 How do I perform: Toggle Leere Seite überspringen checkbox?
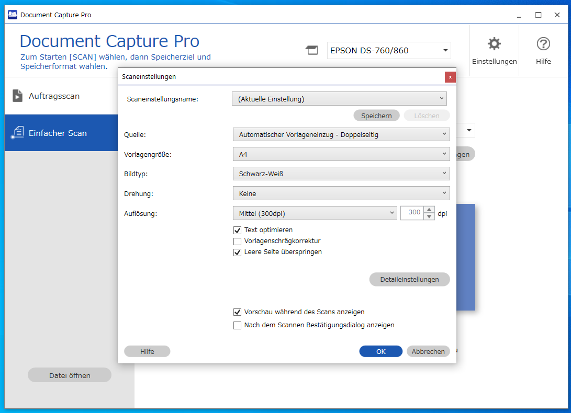tap(238, 252)
